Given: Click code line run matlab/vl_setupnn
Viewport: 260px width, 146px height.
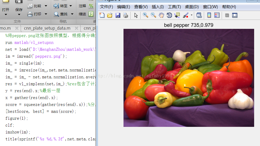Looking at the screenshot, I should (29, 43).
